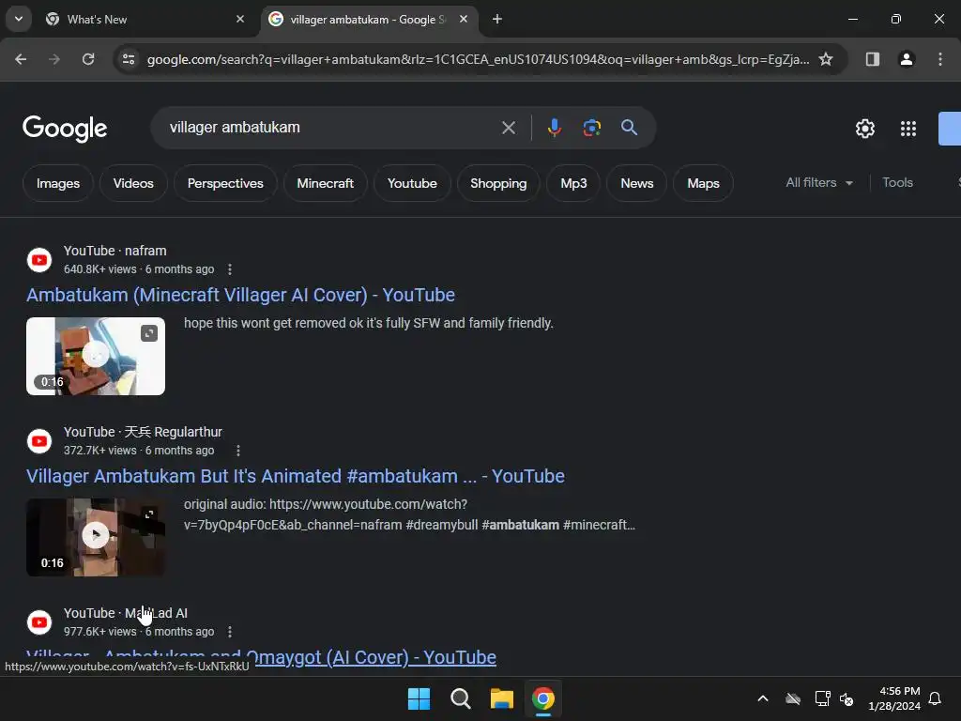Open the Google apps grid
The height and width of the screenshot is (721, 961).
point(908,129)
